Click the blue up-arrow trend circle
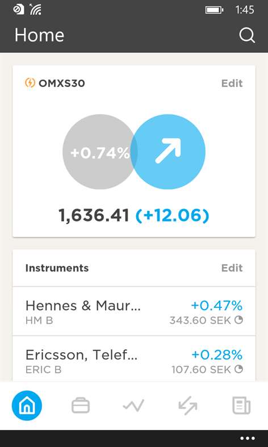Viewport: 268px width, 447px height. pos(168,152)
